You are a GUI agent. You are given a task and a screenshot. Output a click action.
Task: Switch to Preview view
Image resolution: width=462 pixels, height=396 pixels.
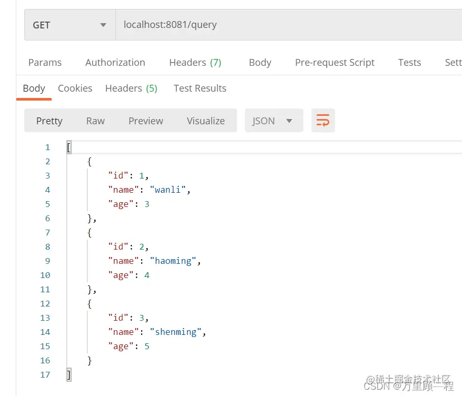[x=146, y=121]
